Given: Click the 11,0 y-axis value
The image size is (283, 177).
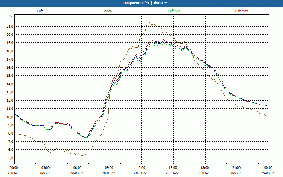Looking at the screenshot, I should [x=10, y=109].
